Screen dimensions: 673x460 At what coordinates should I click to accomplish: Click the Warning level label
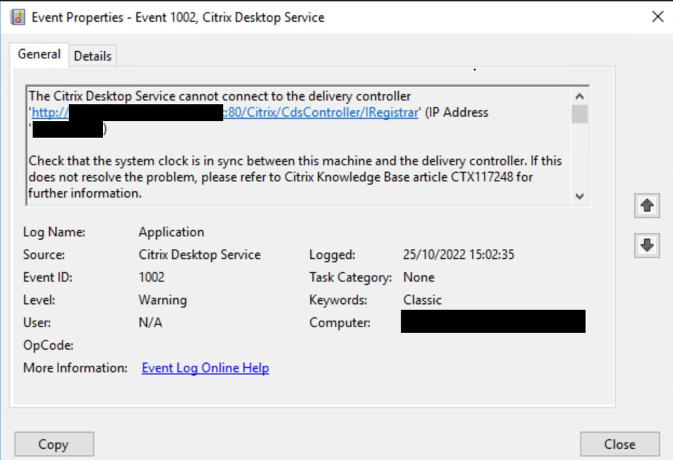point(162,299)
